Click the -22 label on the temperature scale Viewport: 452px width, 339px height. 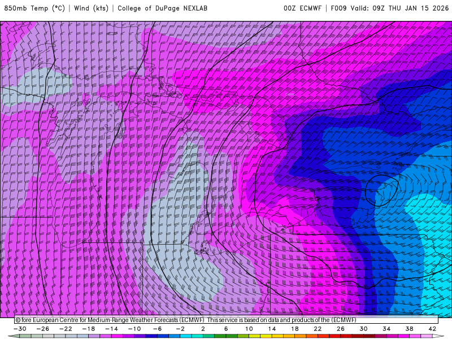coord(66,329)
